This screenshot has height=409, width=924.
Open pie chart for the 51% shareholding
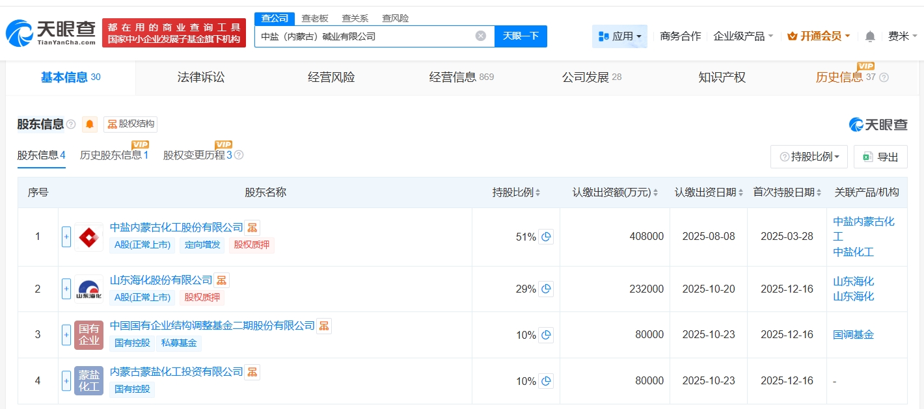pyautogui.click(x=546, y=237)
